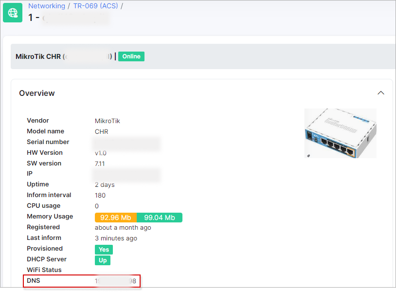Click the Online status badge

(x=131, y=56)
